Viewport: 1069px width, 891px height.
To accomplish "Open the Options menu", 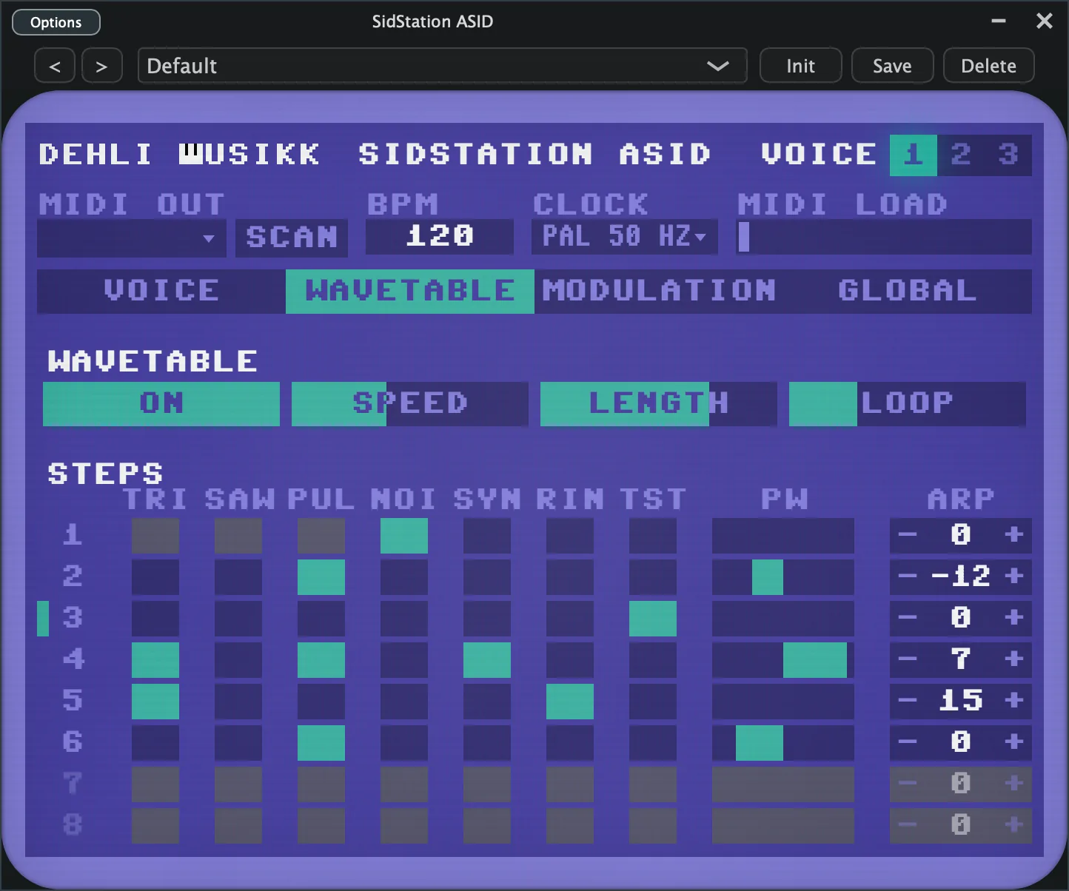I will (56, 22).
